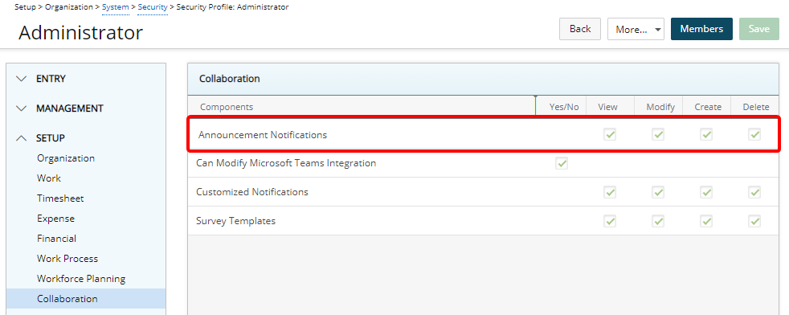Click the Yes/No column header
This screenshot has width=789, height=315.
[x=564, y=107]
